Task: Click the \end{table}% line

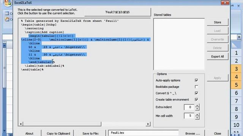Action: click(32, 70)
